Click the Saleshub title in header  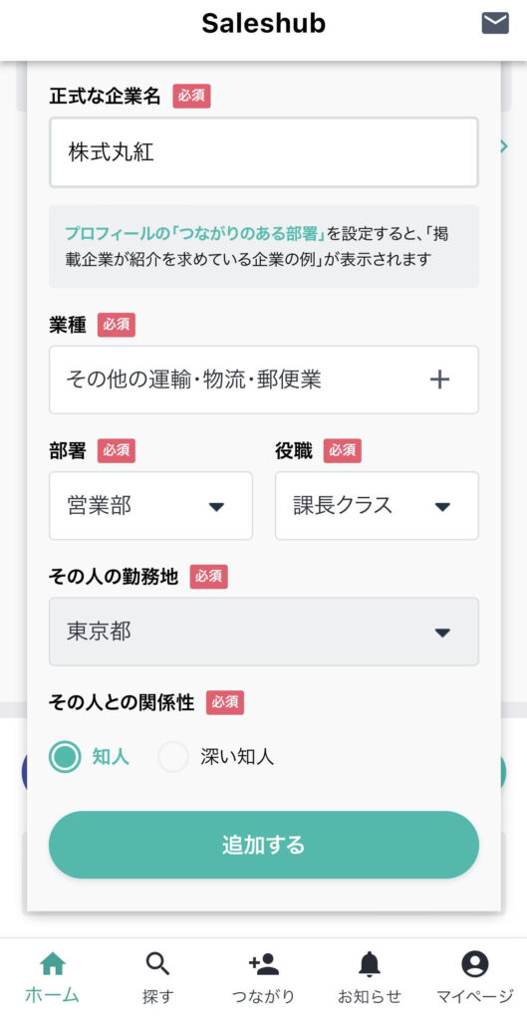(x=263, y=24)
